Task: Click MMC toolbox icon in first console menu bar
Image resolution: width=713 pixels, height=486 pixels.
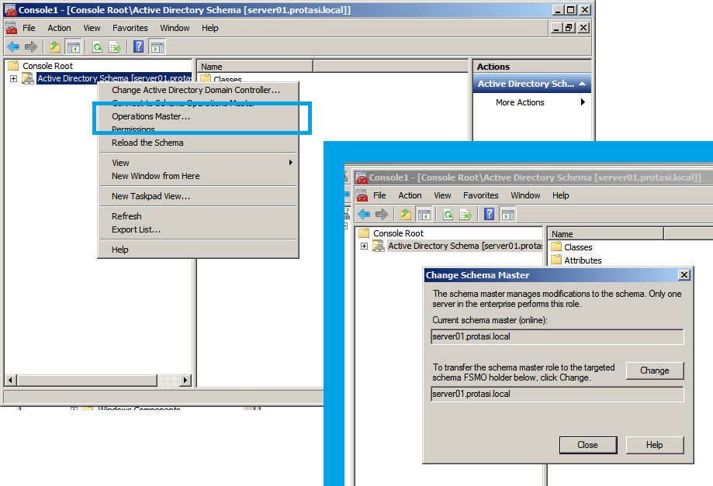Action: point(12,28)
